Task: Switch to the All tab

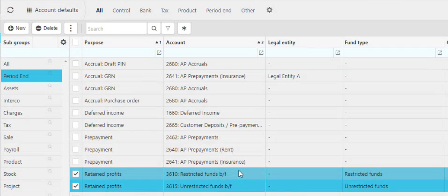Action: click(x=99, y=10)
